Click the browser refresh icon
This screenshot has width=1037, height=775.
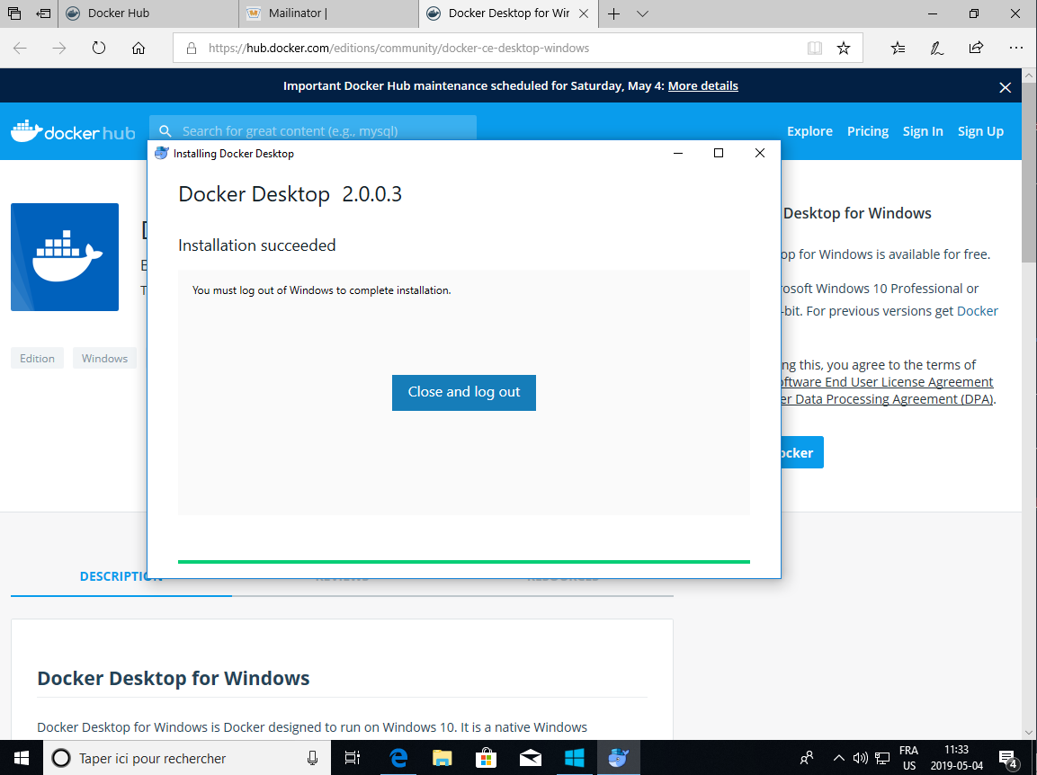pyautogui.click(x=99, y=49)
